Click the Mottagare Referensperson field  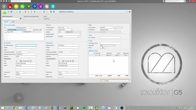[68, 46]
